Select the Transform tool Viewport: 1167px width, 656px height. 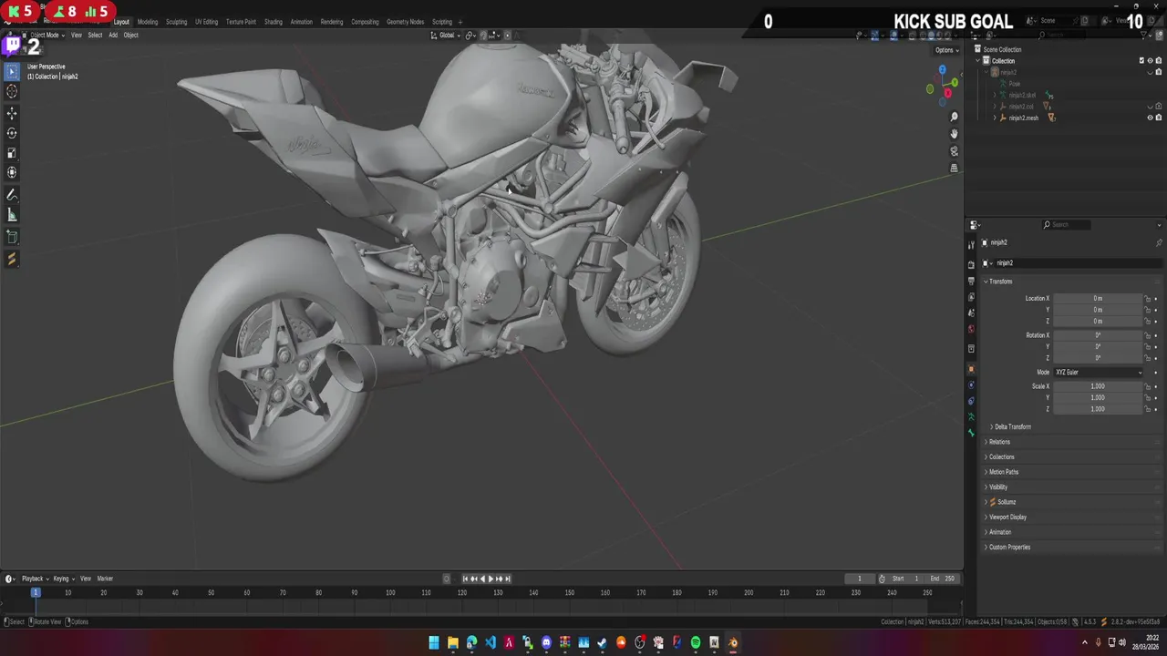point(12,173)
